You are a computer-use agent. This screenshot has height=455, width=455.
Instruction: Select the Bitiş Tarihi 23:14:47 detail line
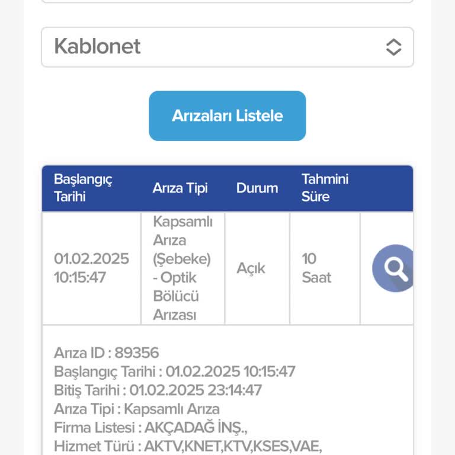pyautogui.click(x=158, y=390)
